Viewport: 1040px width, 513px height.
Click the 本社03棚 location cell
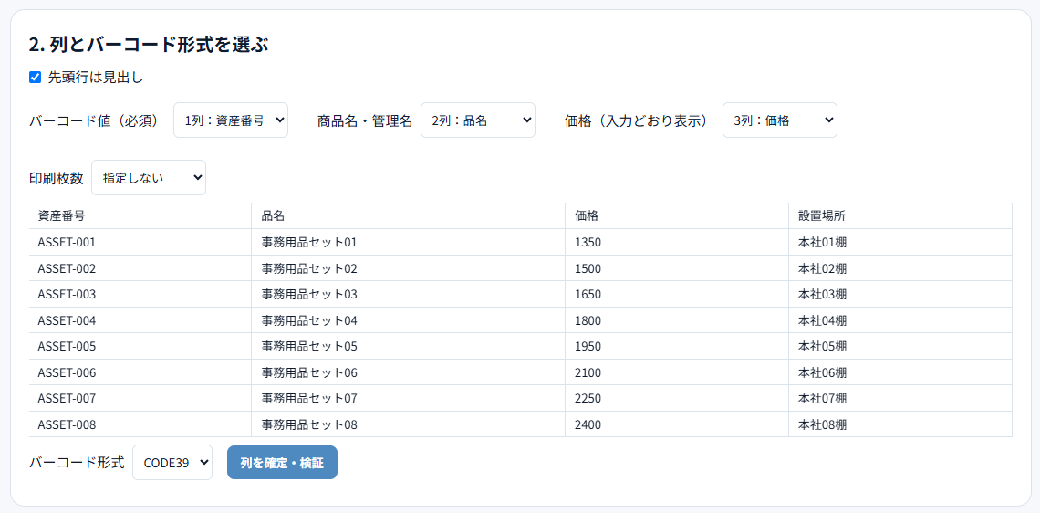click(900, 294)
